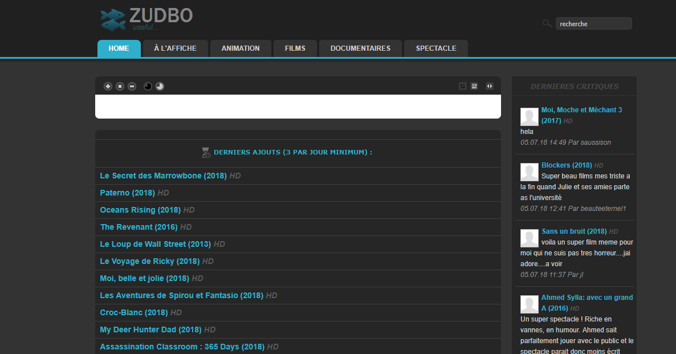The image size is (676, 354).
Task: Open Ahmed Sylla: avec un grand A
Action: 587,303
